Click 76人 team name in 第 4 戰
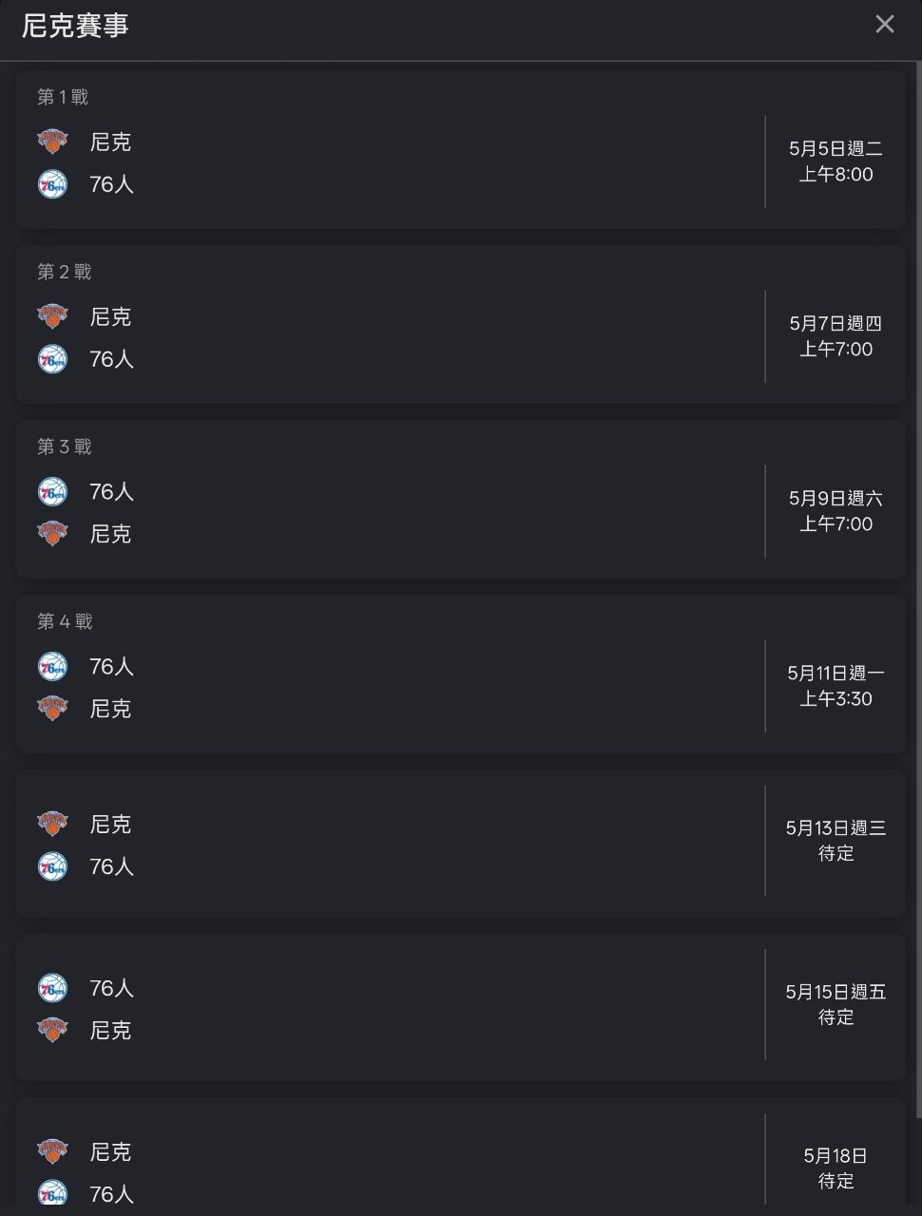The image size is (922, 1216). (111, 667)
